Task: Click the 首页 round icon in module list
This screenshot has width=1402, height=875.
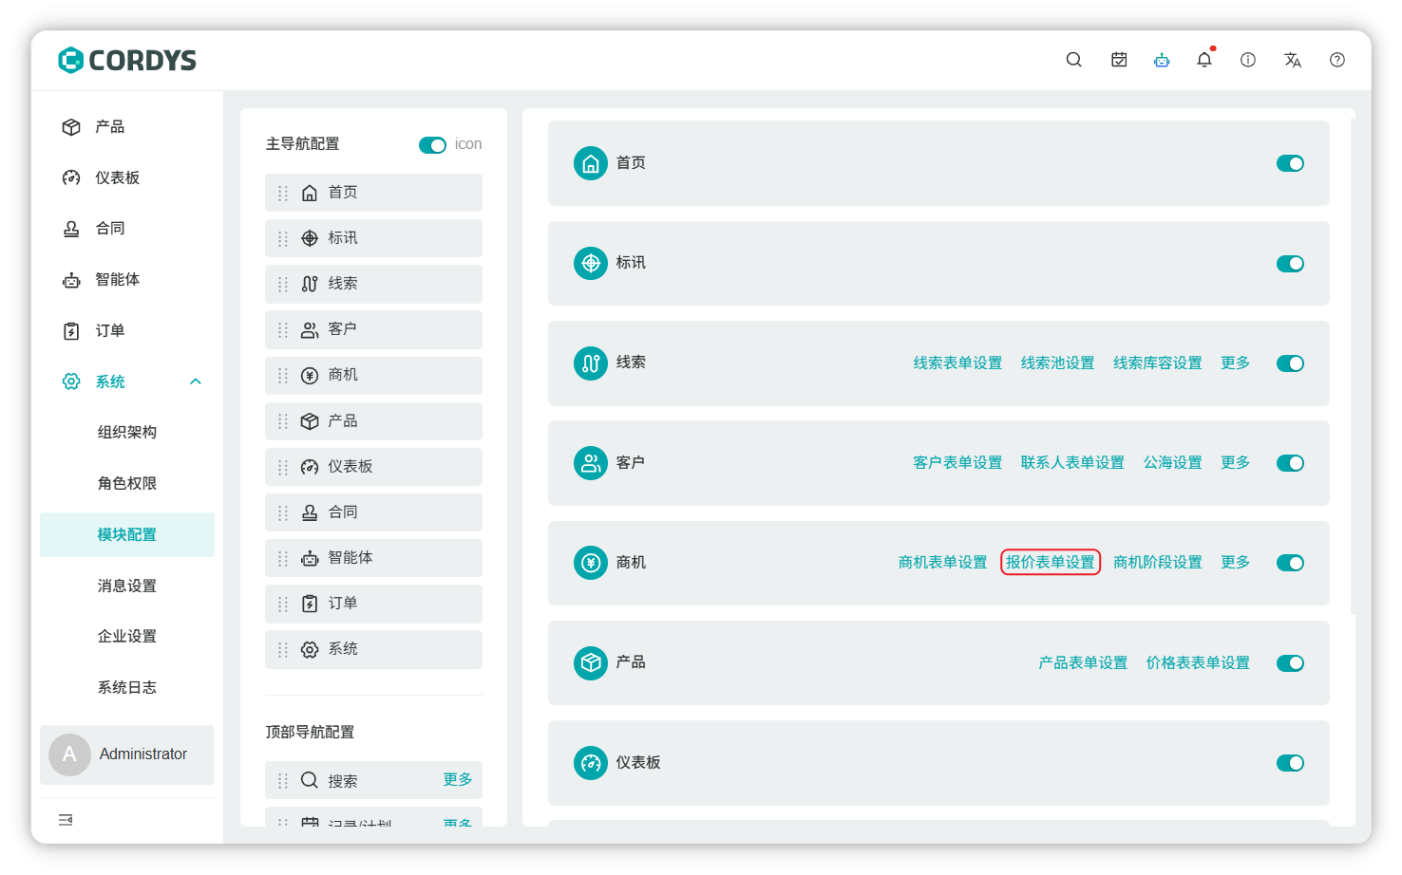Action: click(x=591, y=163)
